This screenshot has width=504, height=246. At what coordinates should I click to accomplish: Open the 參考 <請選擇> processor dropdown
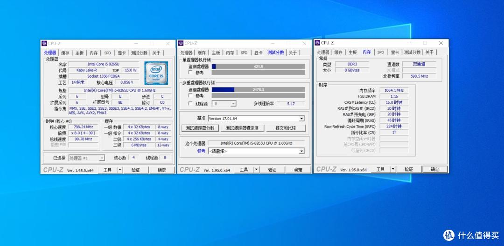(256, 151)
